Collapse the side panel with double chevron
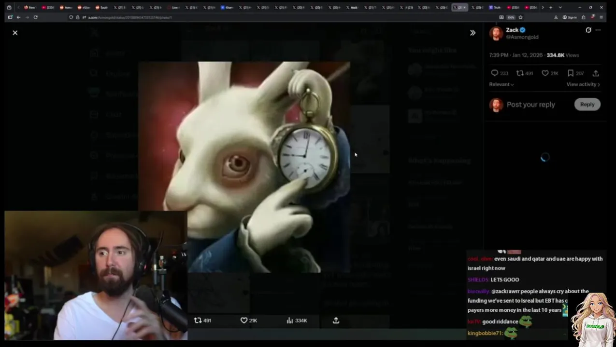Viewport: 616px width, 347px height. 473,33
